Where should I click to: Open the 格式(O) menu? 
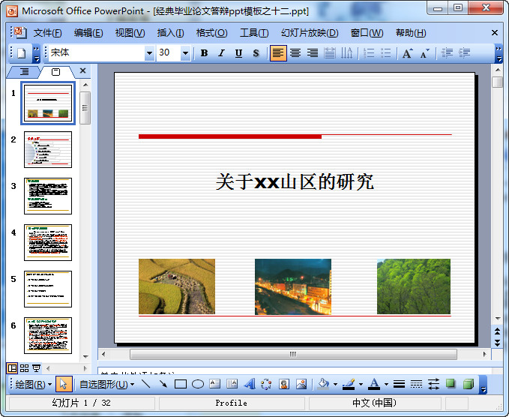tap(211, 33)
